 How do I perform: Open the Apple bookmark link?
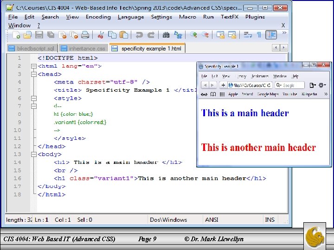[233, 94]
